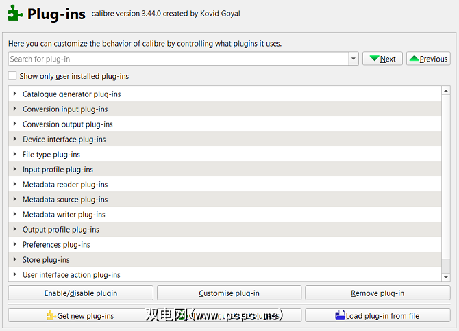This screenshot has height=331, width=459.
Task: Expand Device interface plug-ins arrow
Action: click(x=15, y=139)
